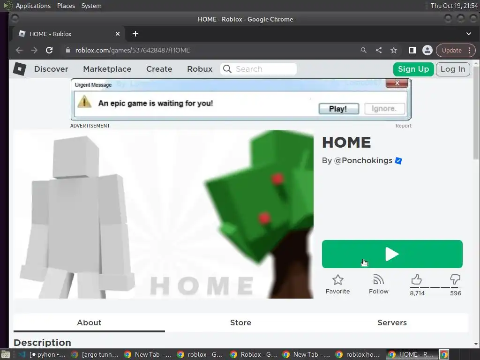Click the page vertical scrollbar
Viewport: 480px width, 360px height.
(476, 112)
